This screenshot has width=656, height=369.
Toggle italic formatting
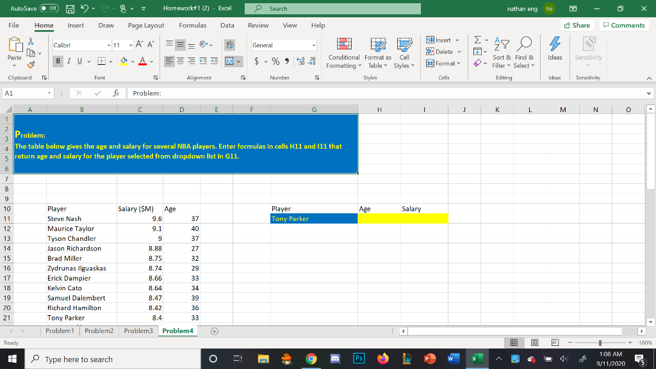tap(69, 60)
